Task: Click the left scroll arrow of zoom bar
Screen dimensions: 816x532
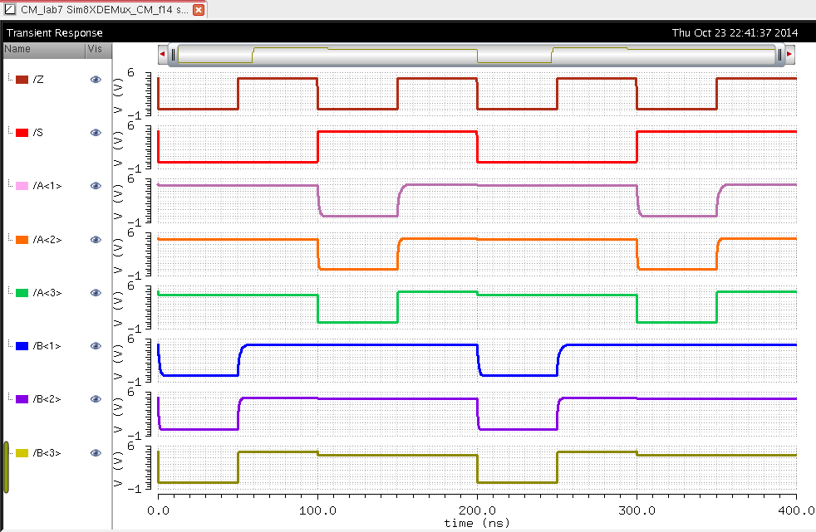Action: click(163, 54)
